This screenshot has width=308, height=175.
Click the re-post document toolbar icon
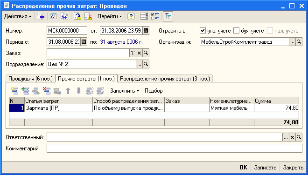[53, 16]
